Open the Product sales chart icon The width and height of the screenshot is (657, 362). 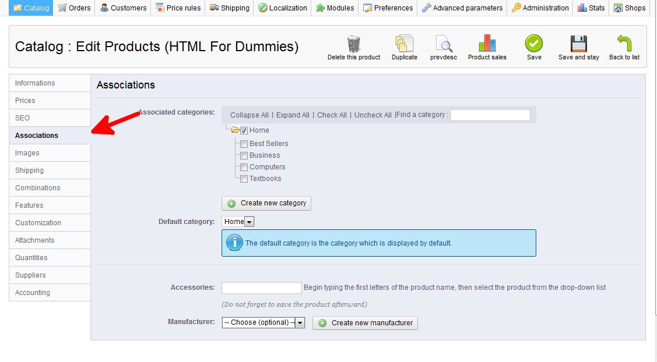point(487,44)
